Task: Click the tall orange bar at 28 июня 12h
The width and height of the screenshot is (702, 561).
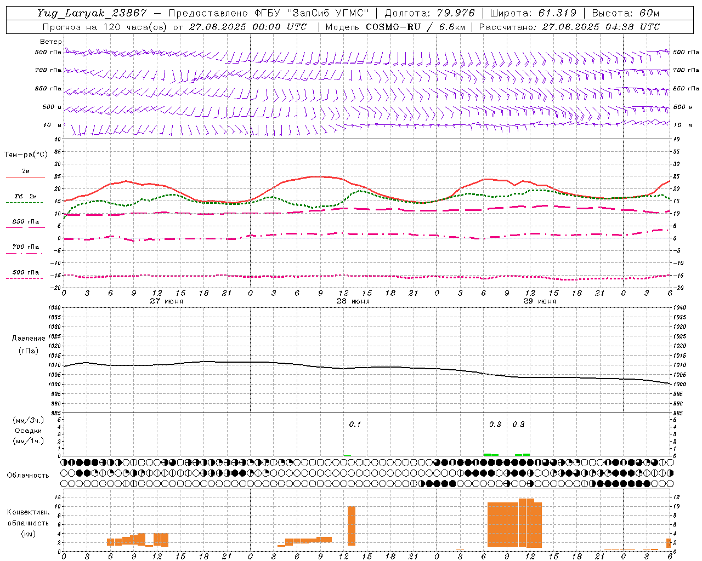Action: (352, 526)
